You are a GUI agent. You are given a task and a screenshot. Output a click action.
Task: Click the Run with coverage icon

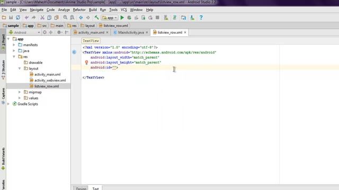pos(136,17)
